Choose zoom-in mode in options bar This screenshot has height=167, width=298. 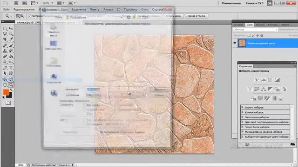(18, 16)
